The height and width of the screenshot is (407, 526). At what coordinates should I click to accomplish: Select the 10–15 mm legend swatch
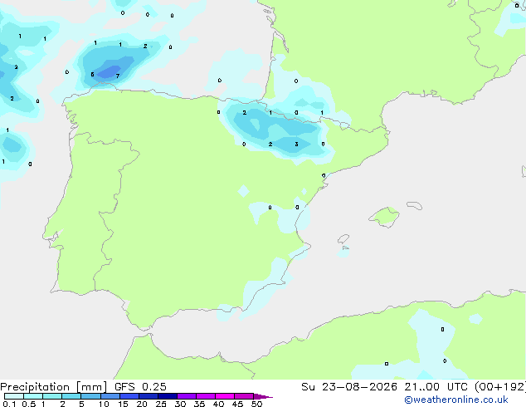110,396
